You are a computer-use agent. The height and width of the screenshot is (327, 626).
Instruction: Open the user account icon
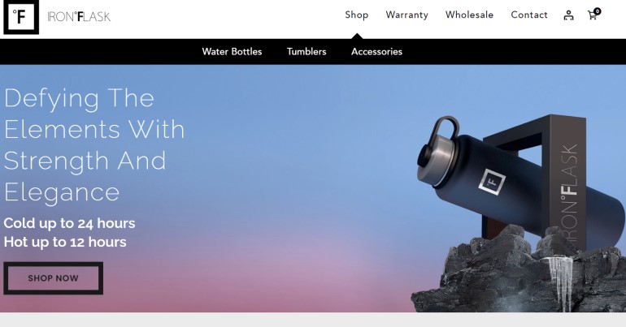coord(568,15)
